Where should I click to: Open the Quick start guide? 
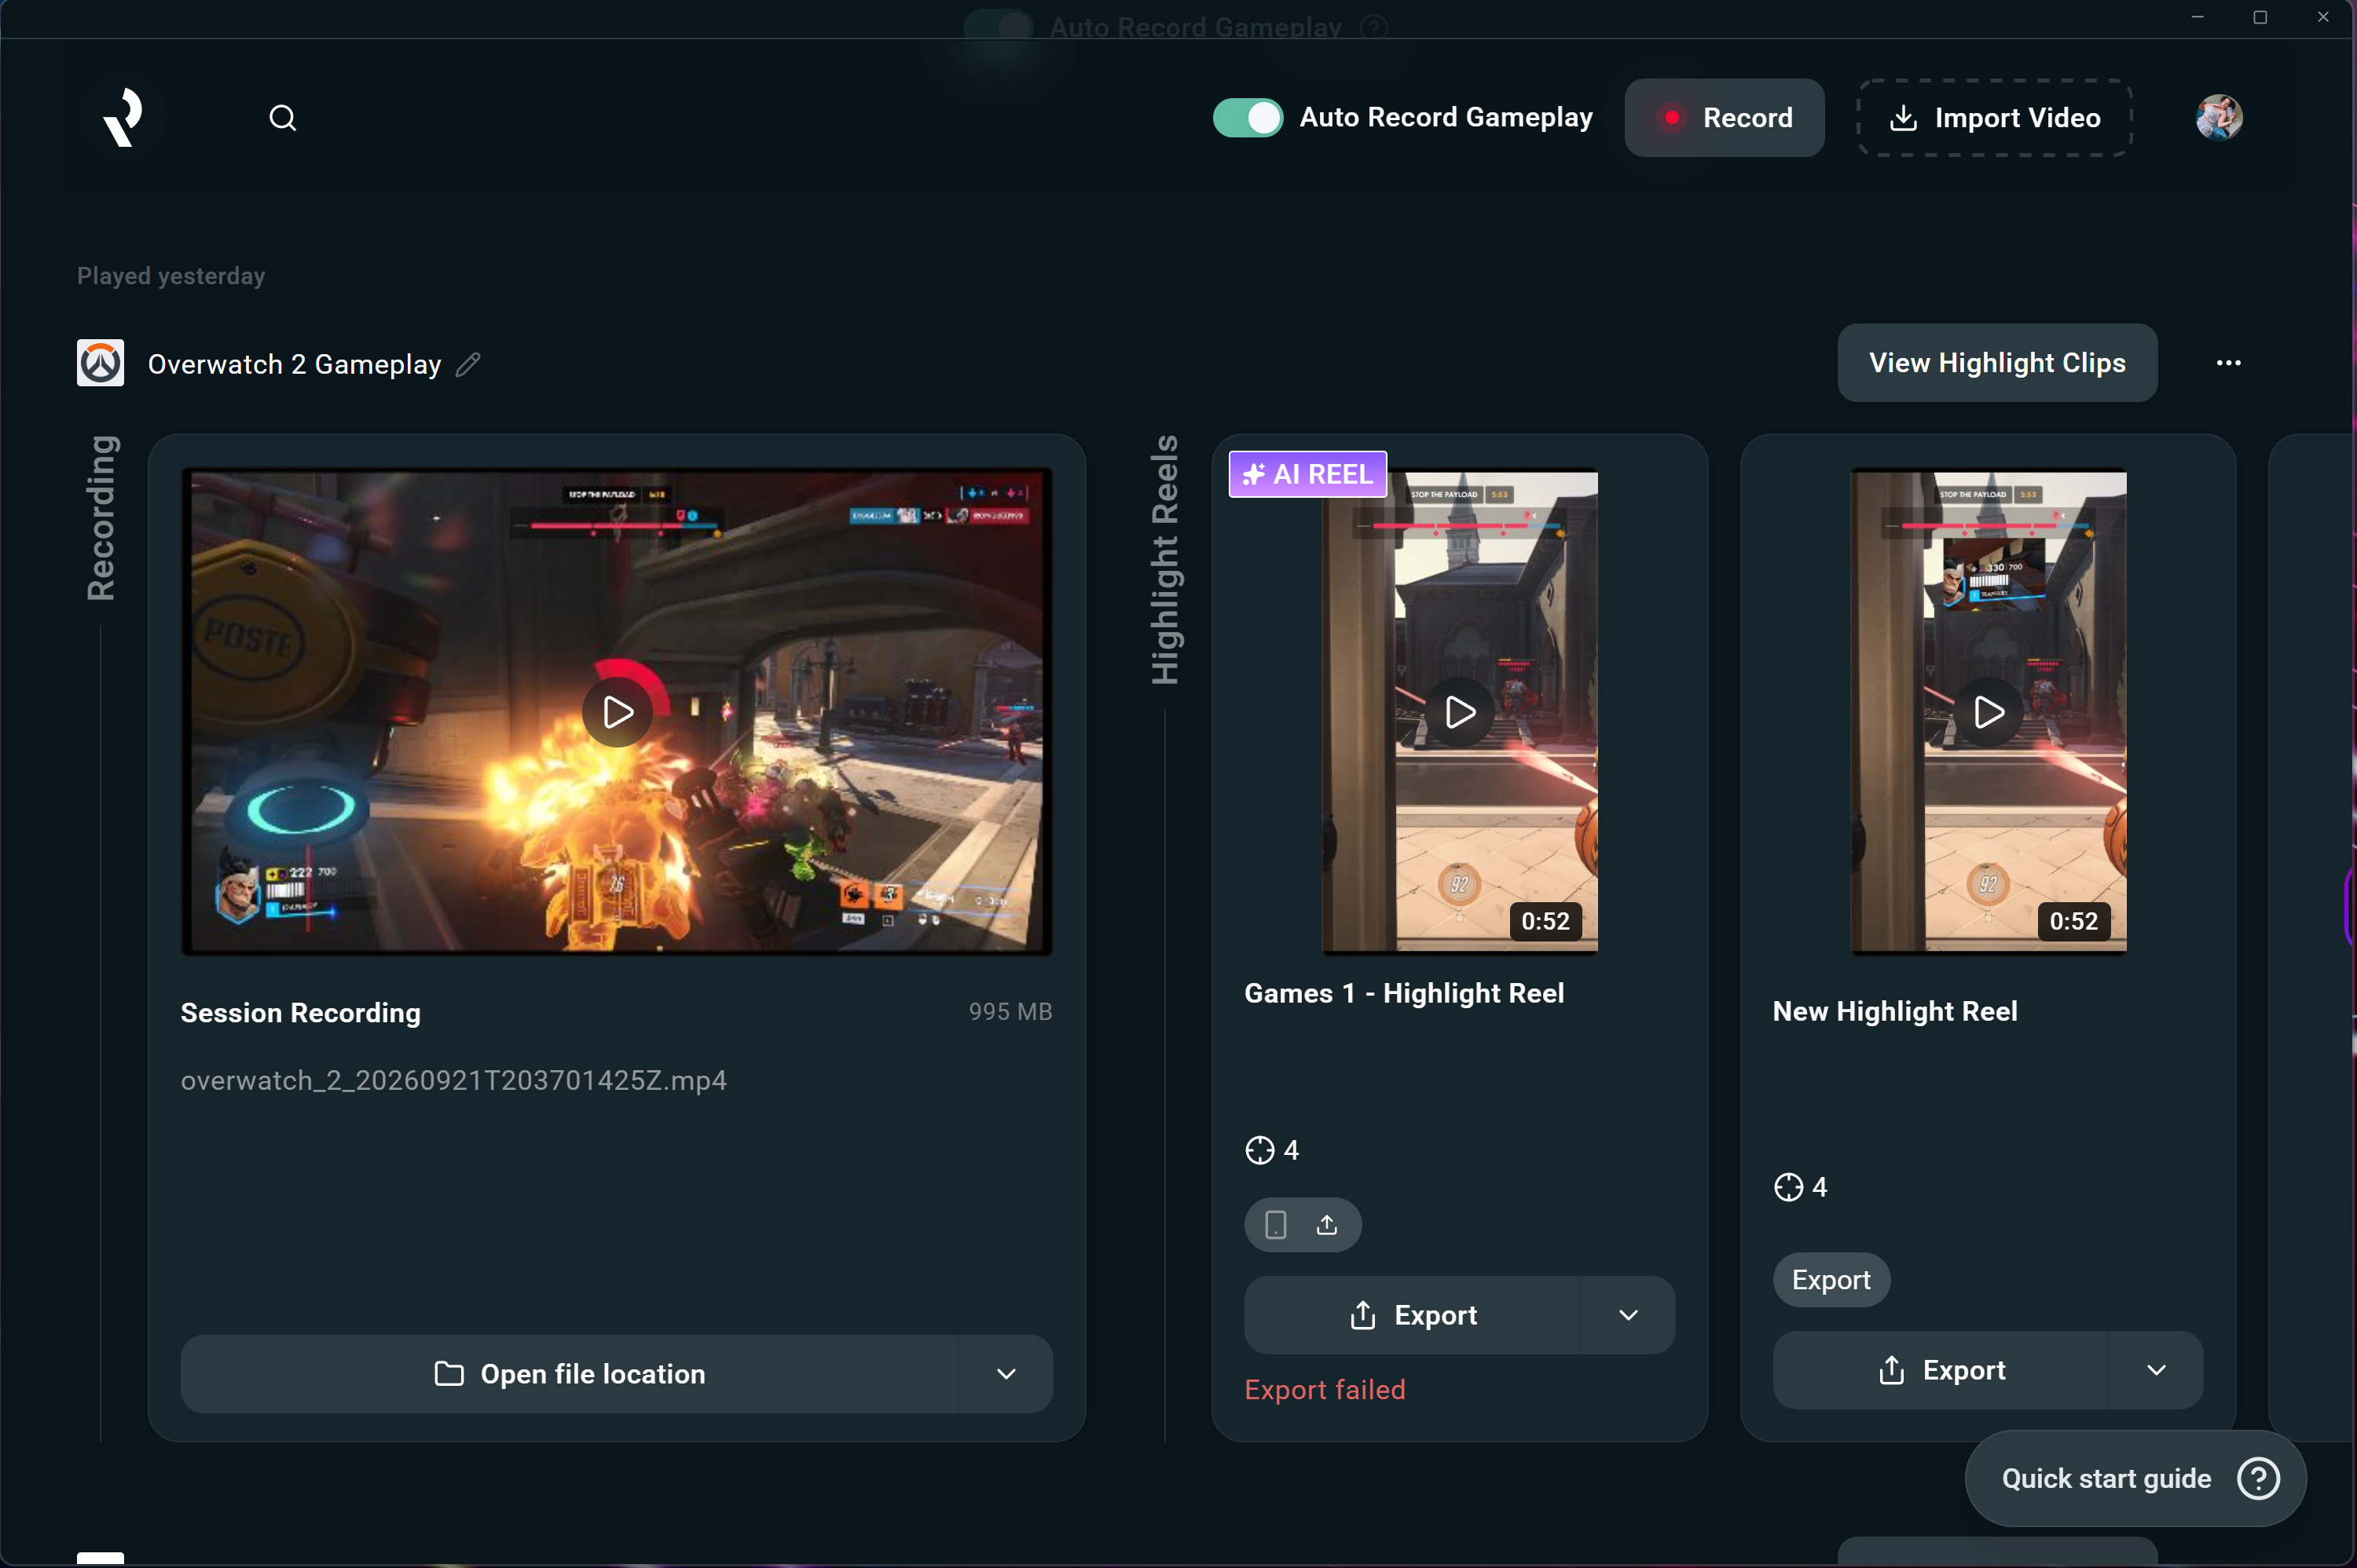[x=2136, y=1478]
